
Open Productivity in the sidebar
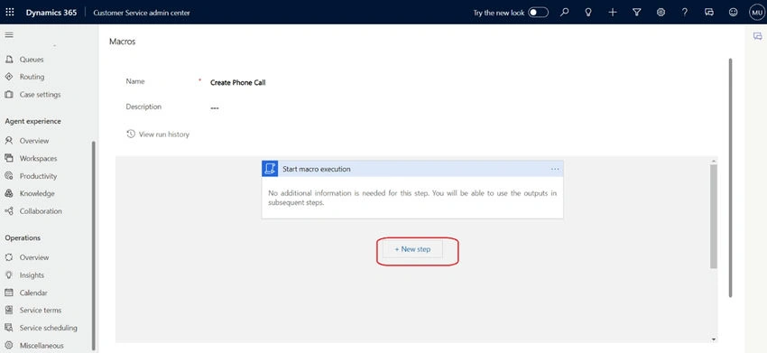[38, 176]
